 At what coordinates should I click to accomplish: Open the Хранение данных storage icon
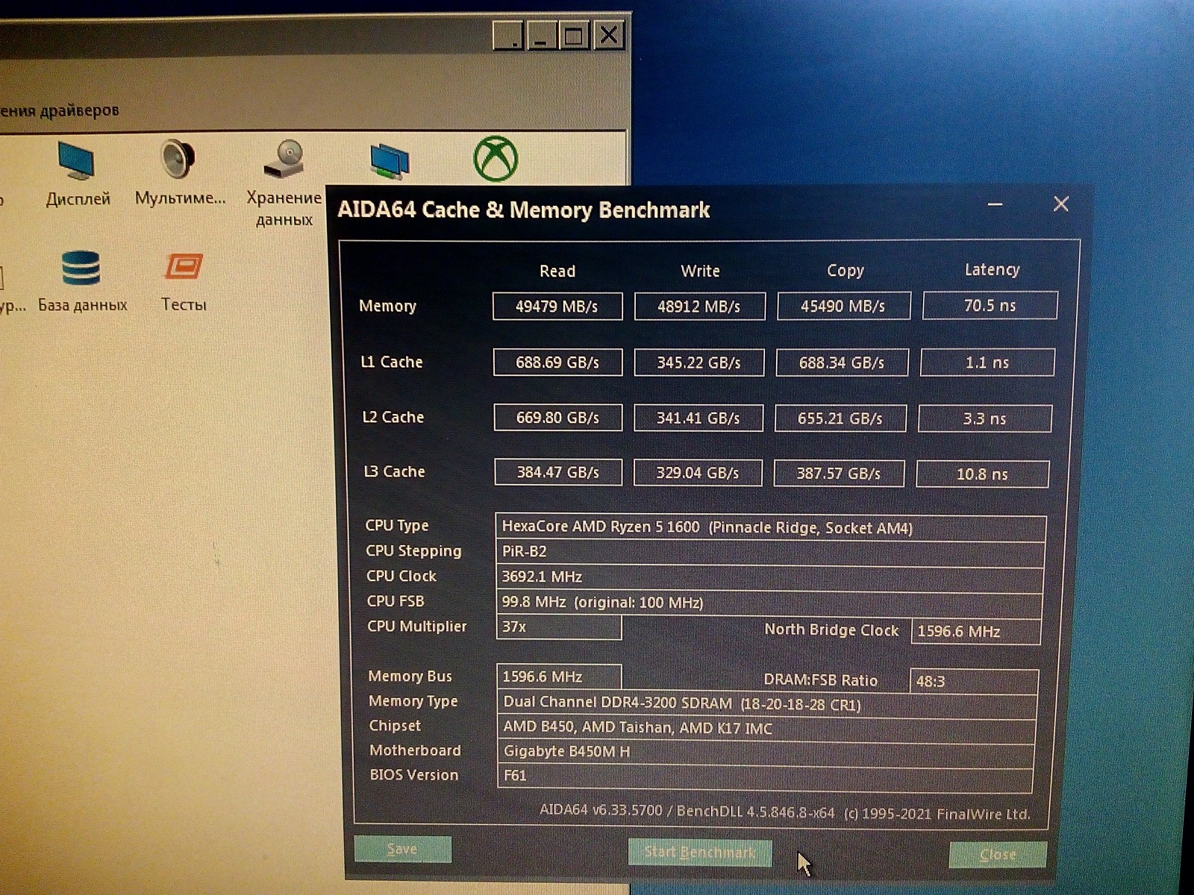tap(284, 159)
